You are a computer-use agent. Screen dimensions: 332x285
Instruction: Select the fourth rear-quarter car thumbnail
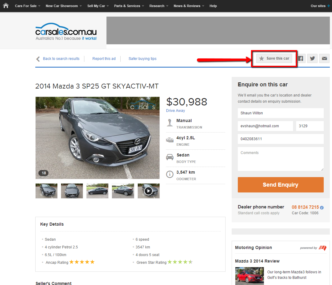[123, 191]
